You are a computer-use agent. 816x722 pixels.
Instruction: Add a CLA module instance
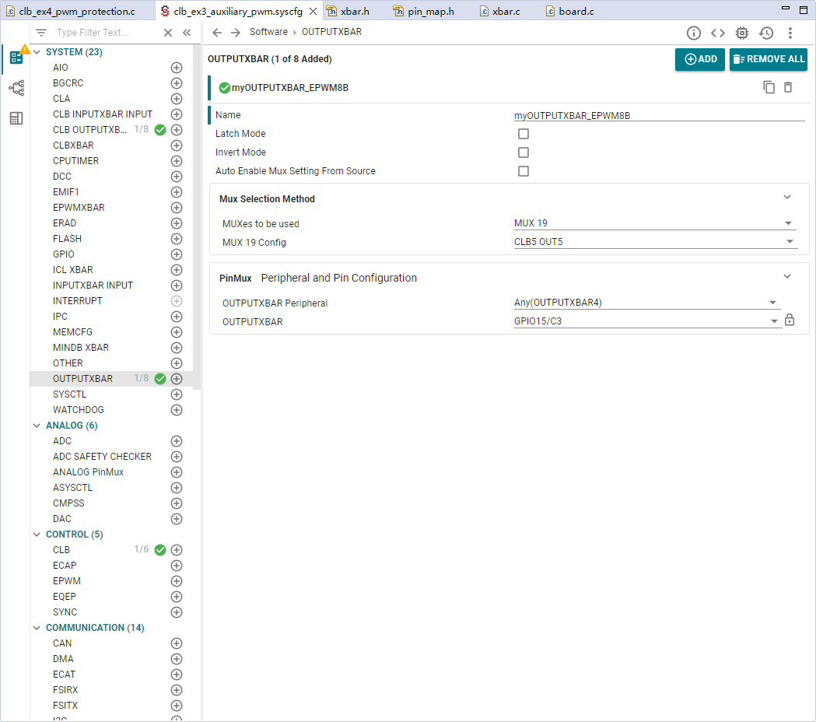click(177, 99)
